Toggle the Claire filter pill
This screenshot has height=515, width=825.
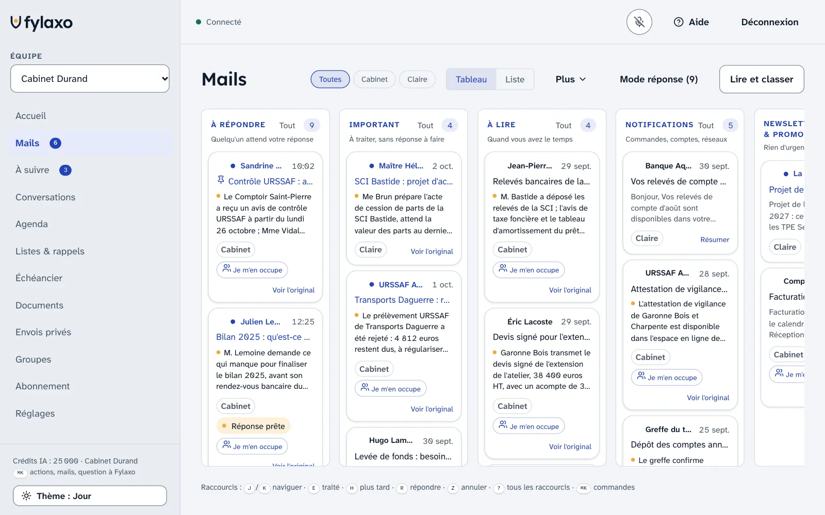(x=417, y=79)
